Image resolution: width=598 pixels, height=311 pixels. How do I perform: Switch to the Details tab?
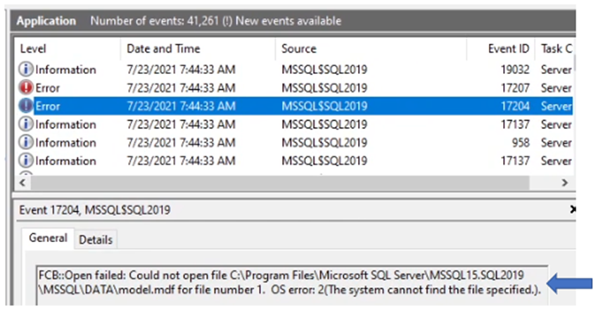click(x=95, y=240)
